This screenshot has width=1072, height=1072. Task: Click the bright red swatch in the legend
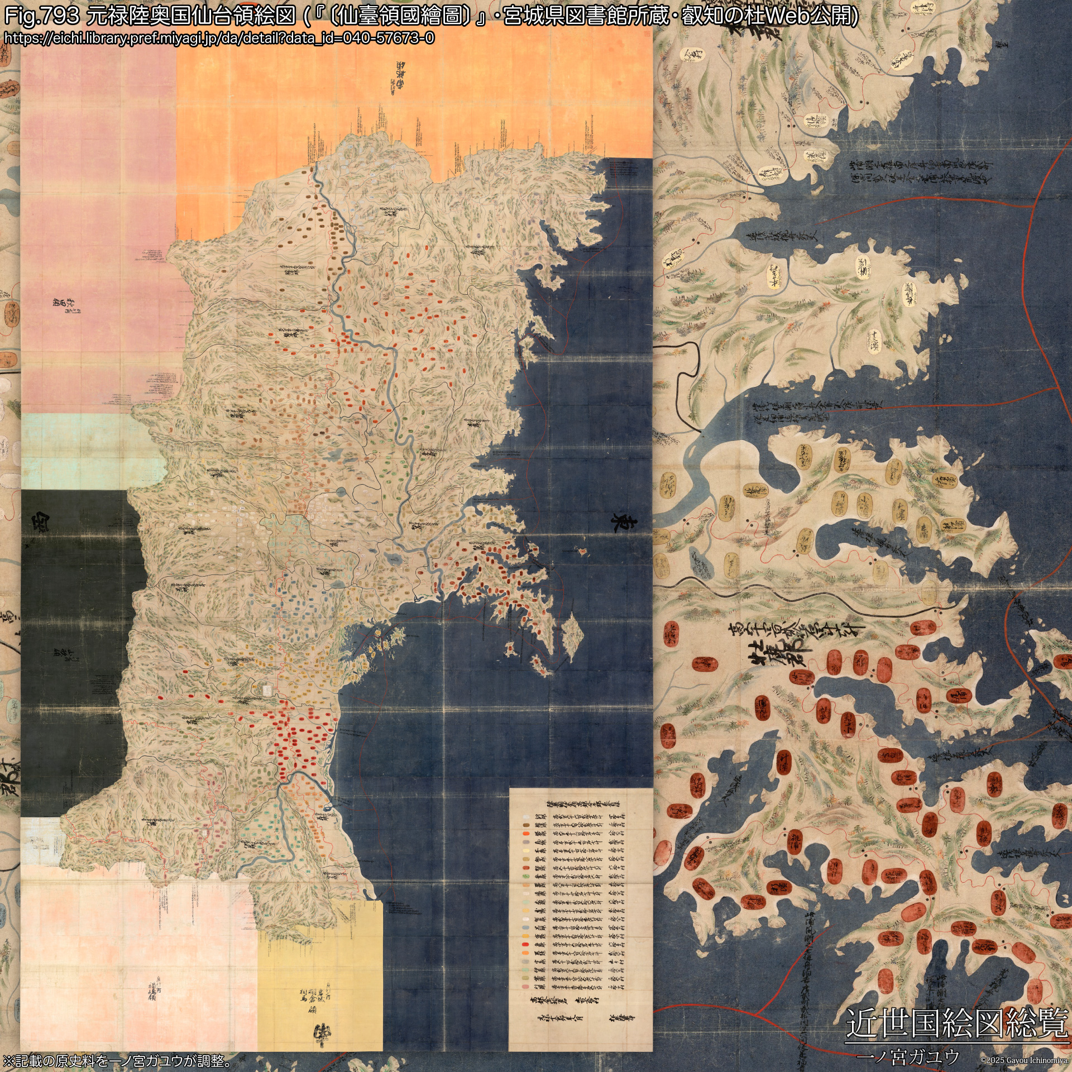[526, 944]
